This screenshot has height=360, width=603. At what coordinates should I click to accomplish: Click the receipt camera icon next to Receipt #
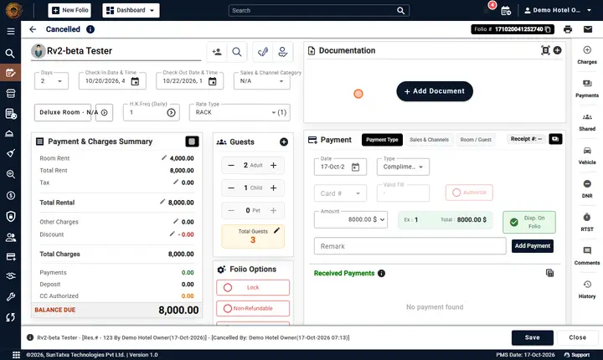click(x=555, y=139)
